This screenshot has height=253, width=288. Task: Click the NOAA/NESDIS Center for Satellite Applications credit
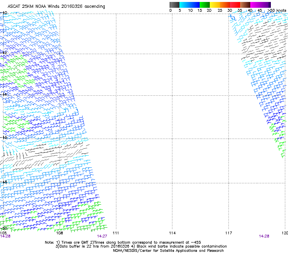(168, 251)
